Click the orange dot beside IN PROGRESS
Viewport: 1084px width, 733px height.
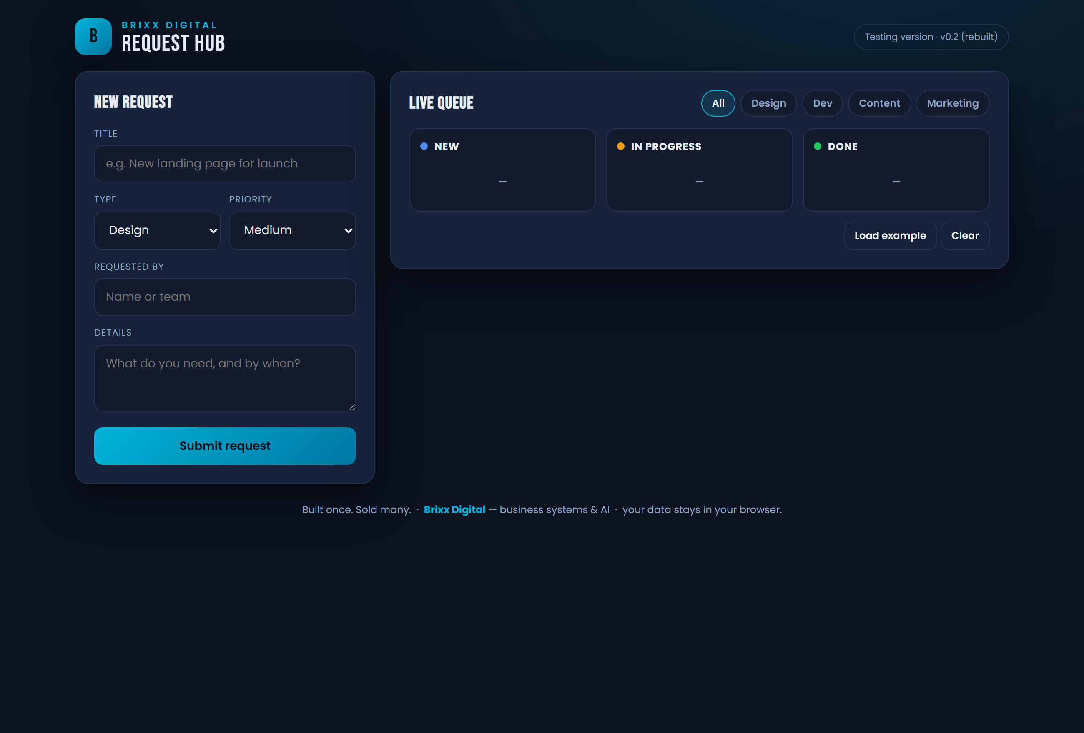[x=620, y=146]
